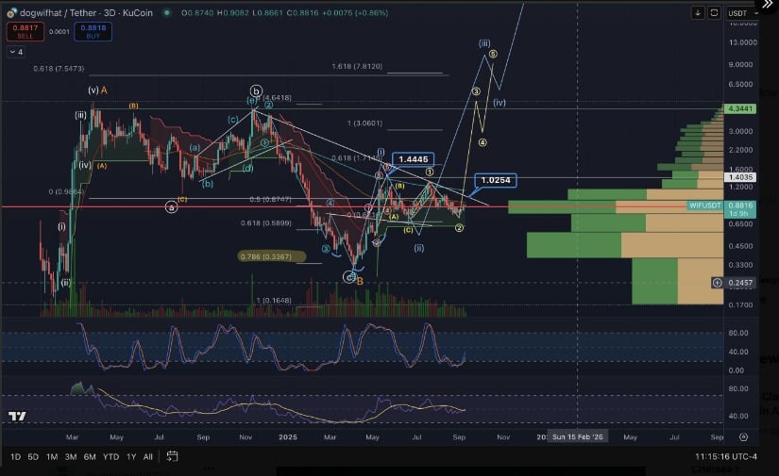779x476 pixels.
Task: Click the circled b wave label
Action: pos(256,90)
